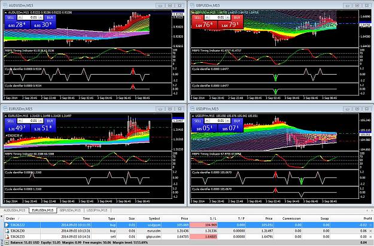Screen dimensions: 374x246
Task: Sort trades by the Order column header
Action: coord(22,219)
